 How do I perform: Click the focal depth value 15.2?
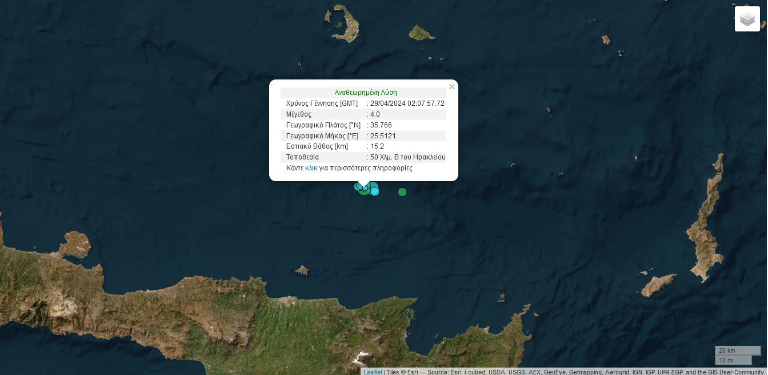pos(377,146)
